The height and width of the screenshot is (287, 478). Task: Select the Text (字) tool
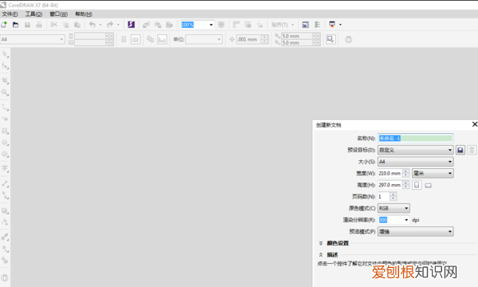tap(5, 168)
